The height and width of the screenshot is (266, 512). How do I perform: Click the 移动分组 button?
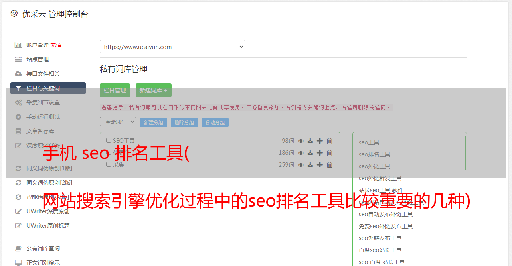pyautogui.click(x=215, y=122)
